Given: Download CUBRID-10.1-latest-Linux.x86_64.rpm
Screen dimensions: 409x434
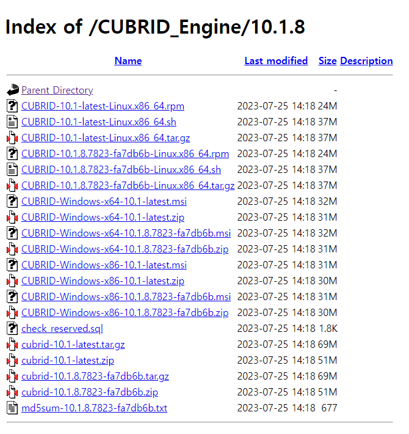Looking at the screenshot, I should 103,106.
